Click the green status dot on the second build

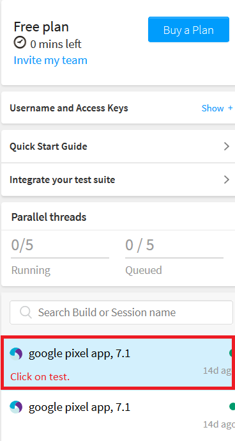tap(232, 406)
